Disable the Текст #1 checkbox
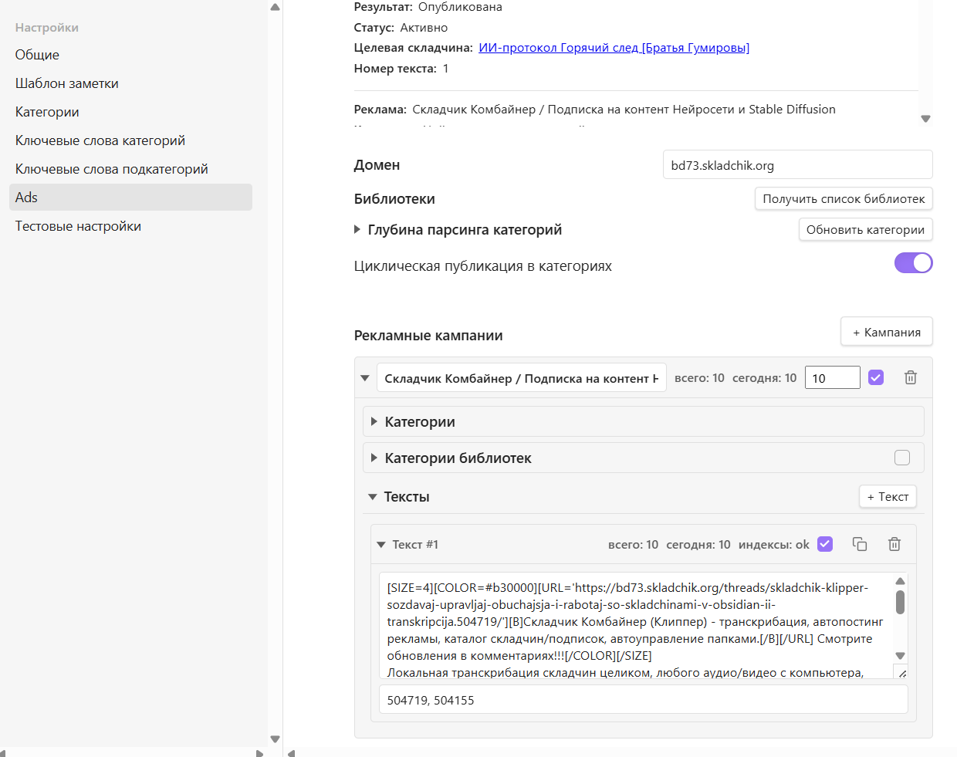Screen dimensions: 957x757 point(825,544)
